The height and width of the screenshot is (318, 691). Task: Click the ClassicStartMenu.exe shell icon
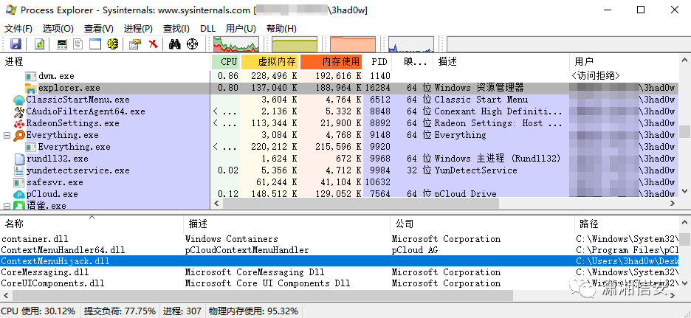[19, 100]
